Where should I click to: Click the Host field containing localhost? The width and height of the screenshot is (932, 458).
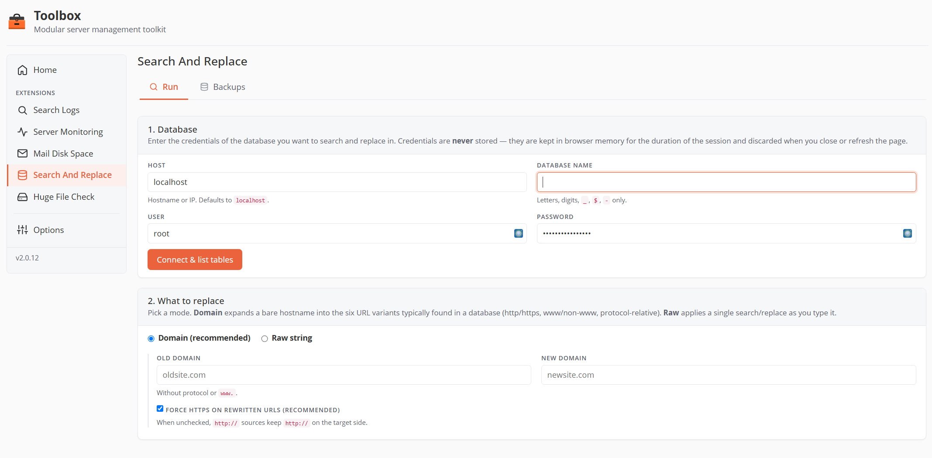[x=337, y=182]
